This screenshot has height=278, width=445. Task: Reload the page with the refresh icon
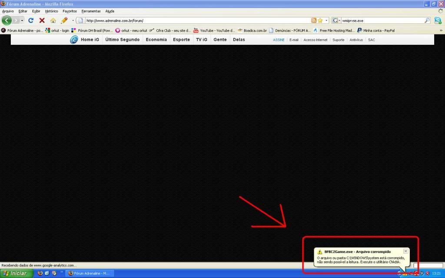pos(31,20)
